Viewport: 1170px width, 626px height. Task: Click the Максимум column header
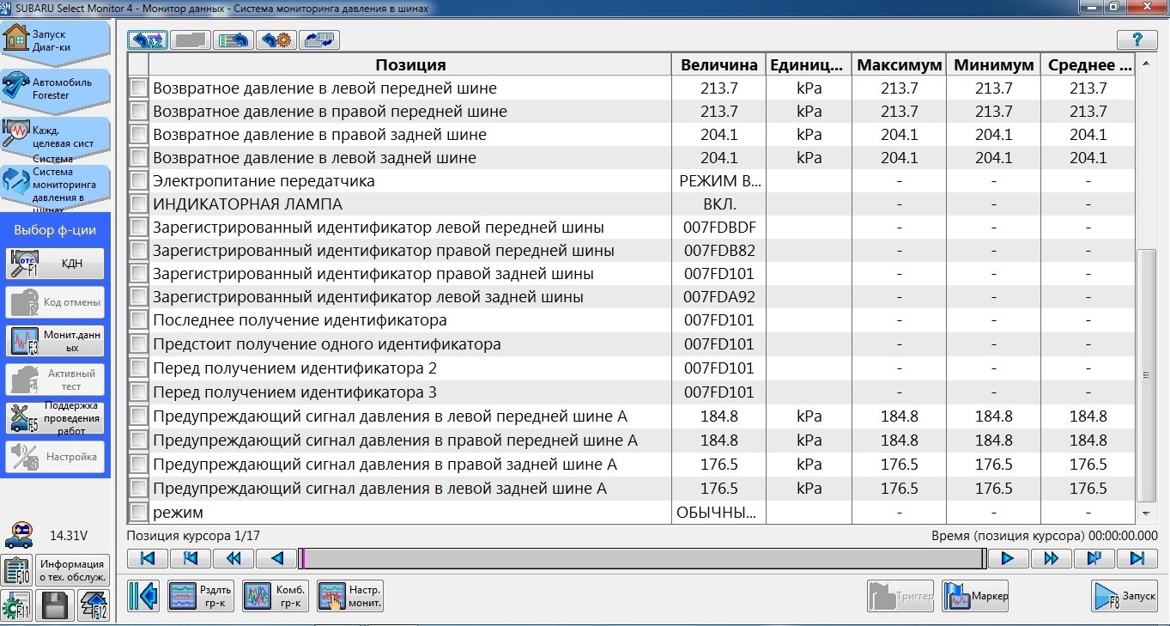pos(900,64)
